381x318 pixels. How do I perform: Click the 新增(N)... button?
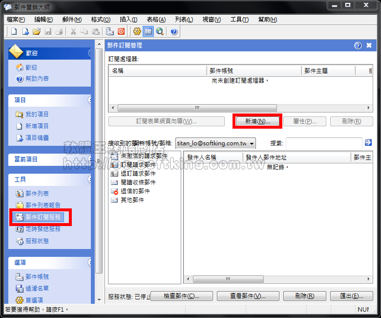257,121
